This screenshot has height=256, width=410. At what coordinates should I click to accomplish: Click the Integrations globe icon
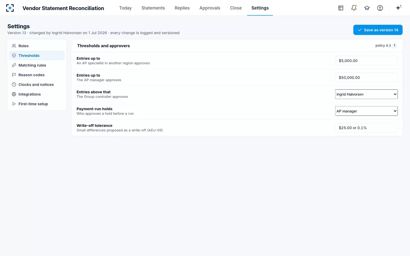(x=14, y=94)
